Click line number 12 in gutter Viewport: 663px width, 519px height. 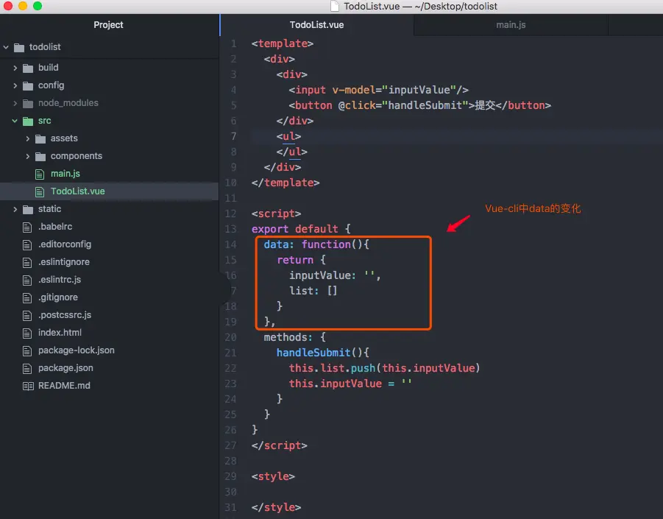(x=230, y=213)
